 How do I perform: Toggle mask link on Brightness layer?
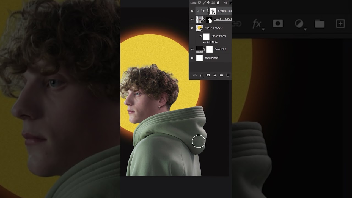pyautogui.click(x=208, y=11)
